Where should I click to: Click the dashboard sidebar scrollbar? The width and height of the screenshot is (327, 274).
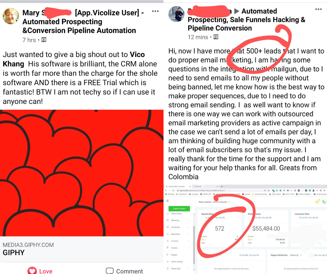(x=194, y=245)
